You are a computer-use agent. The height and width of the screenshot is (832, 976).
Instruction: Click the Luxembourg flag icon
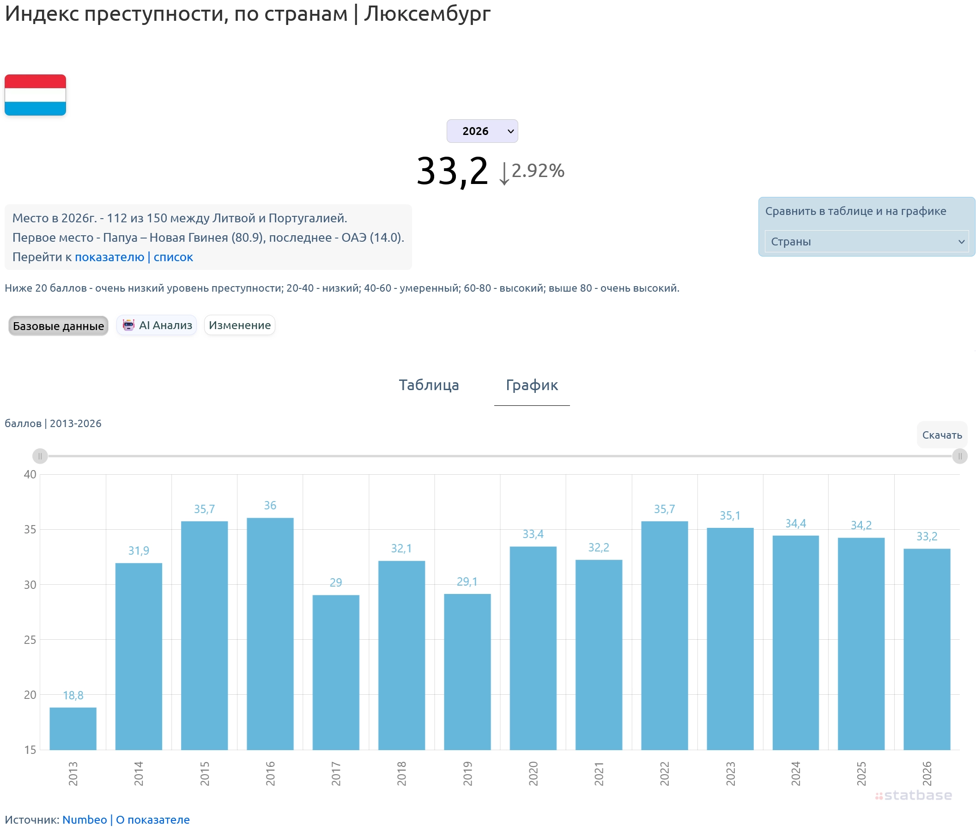(x=34, y=95)
